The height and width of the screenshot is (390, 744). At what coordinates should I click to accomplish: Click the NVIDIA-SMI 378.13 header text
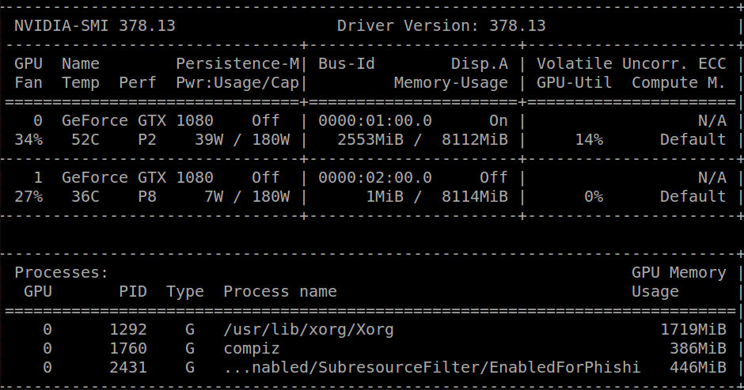coord(95,25)
